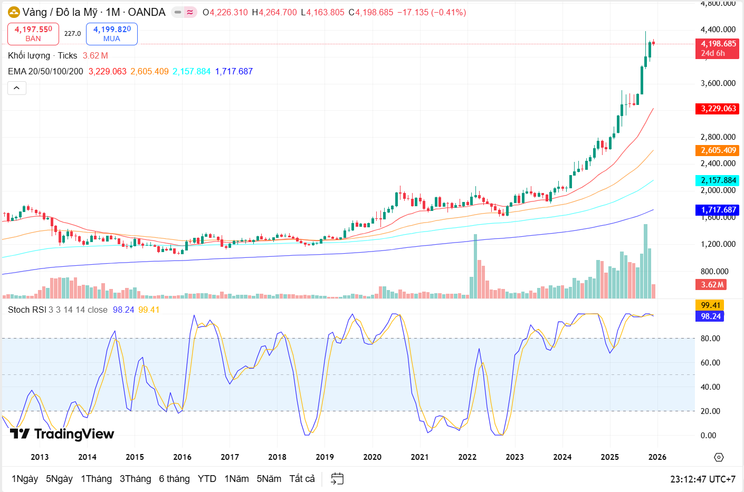
Task: Select the EMA 20/50/100/200 indicator legend
Action: tap(45, 71)
